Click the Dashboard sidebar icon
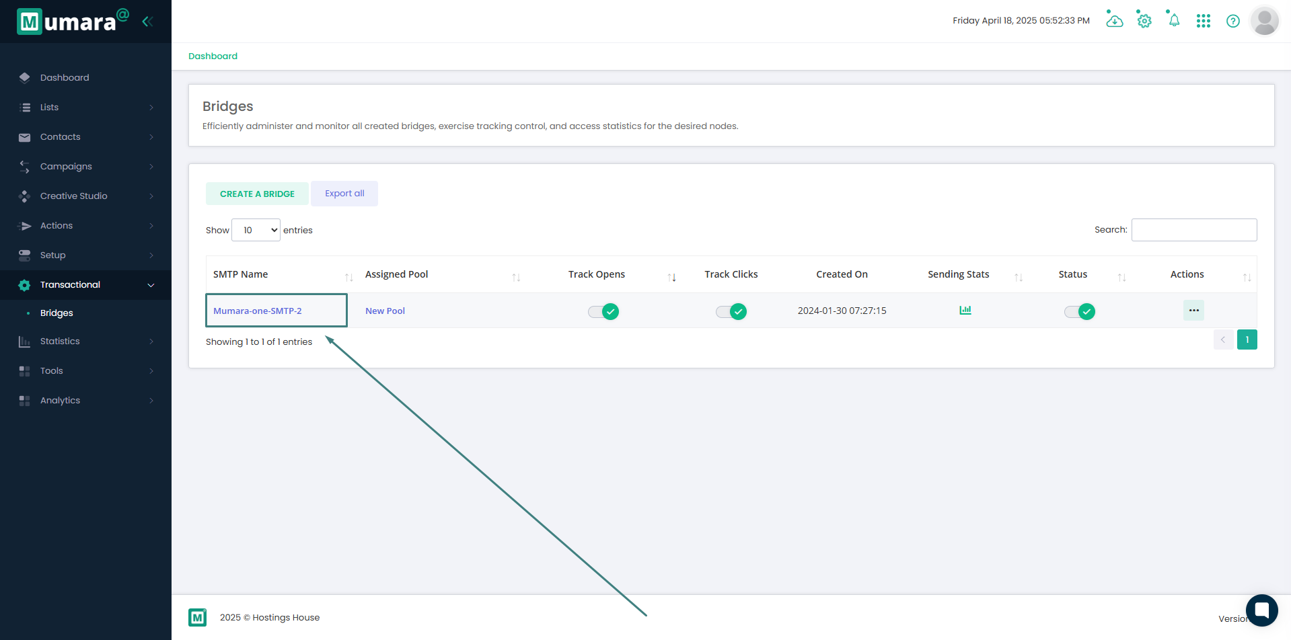The width and height of the screenshot is (1291, 640). tap(25, 77)
